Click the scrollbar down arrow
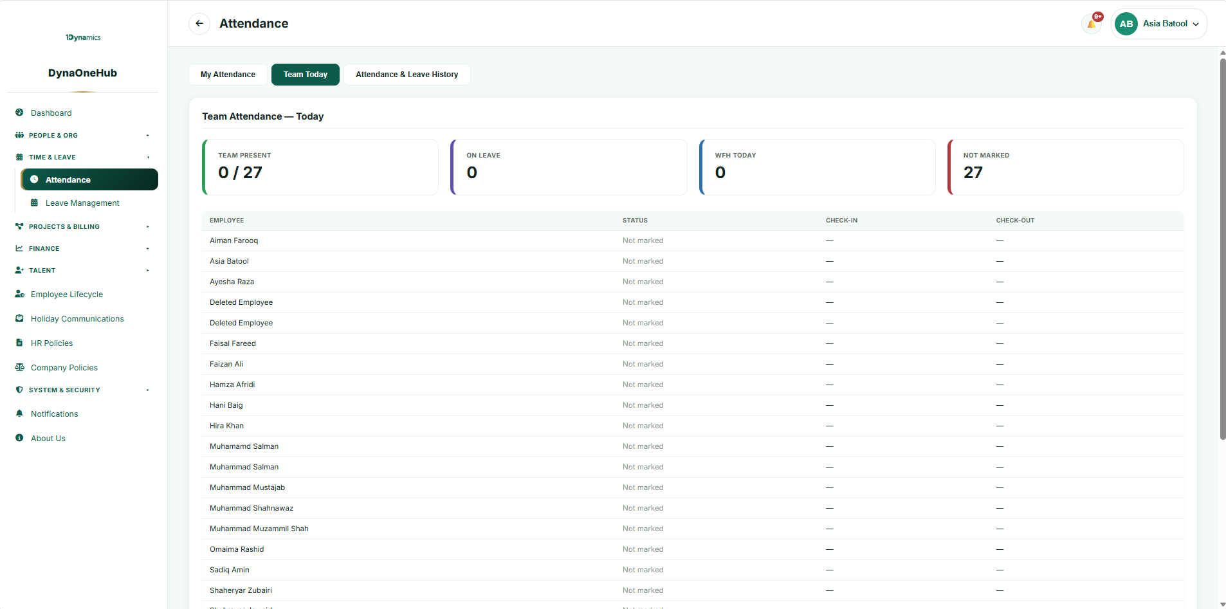 coord(1223,604)
